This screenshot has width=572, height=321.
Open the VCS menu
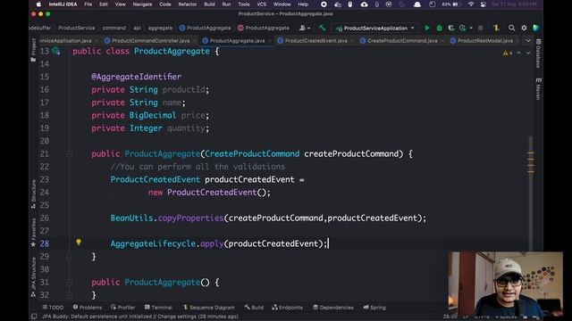(x=262, y=4)
